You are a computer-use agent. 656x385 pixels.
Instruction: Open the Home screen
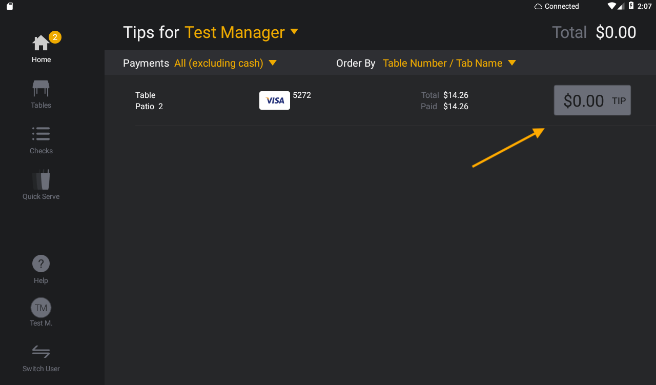pyautogui.click(x=41, y=46)
